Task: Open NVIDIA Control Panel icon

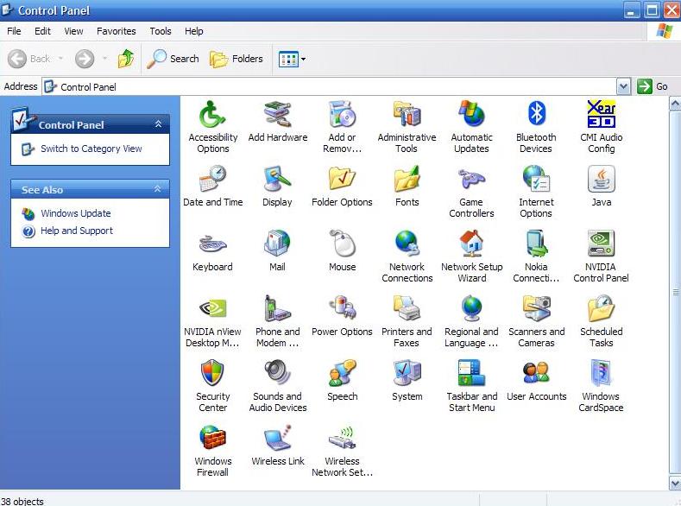Action: pos(601,244)
